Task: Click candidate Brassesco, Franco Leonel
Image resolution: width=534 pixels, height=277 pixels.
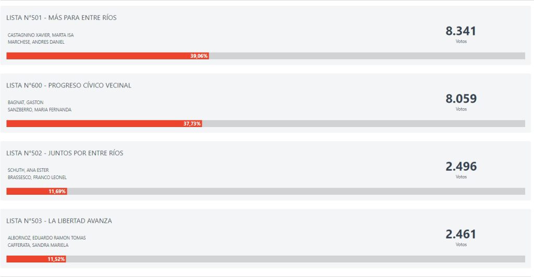Action: 37,178
